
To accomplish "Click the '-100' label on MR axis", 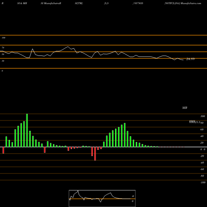I will (x=203, y=183).
